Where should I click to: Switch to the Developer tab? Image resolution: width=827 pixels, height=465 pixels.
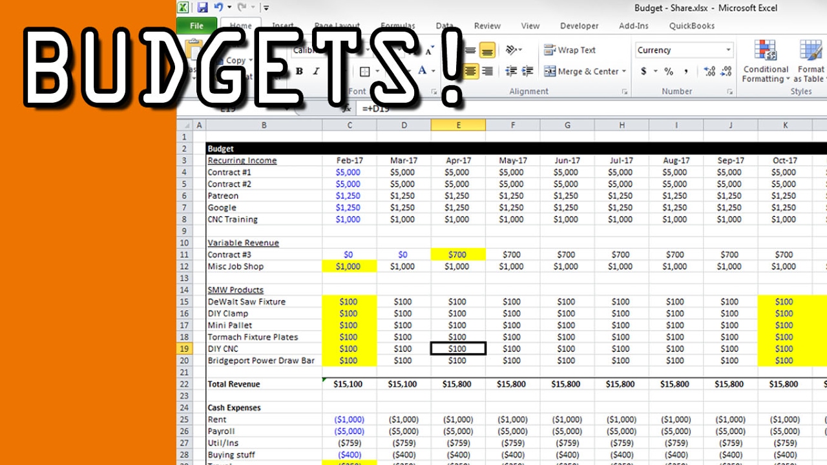coord(579,26)
